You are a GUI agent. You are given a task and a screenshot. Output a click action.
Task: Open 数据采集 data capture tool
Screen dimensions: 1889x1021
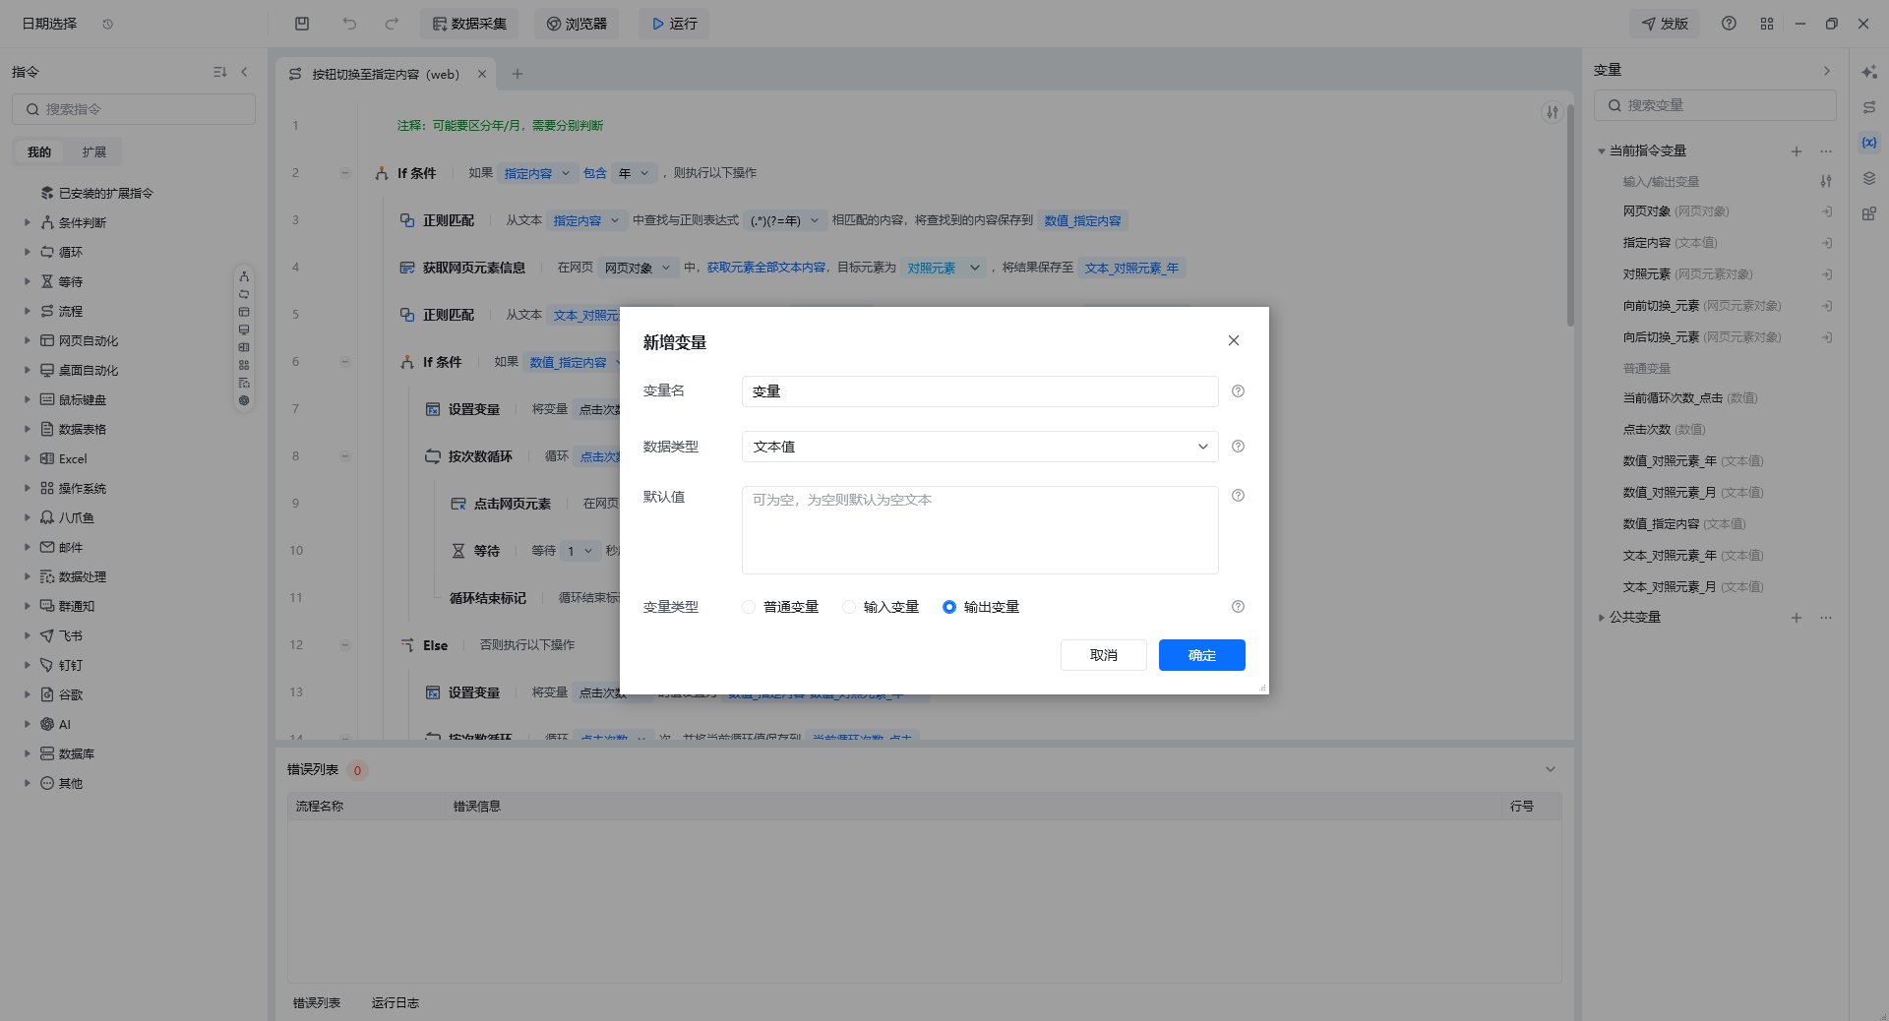469,24
